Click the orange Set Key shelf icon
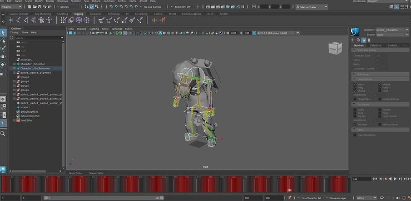 pos(155,20)
